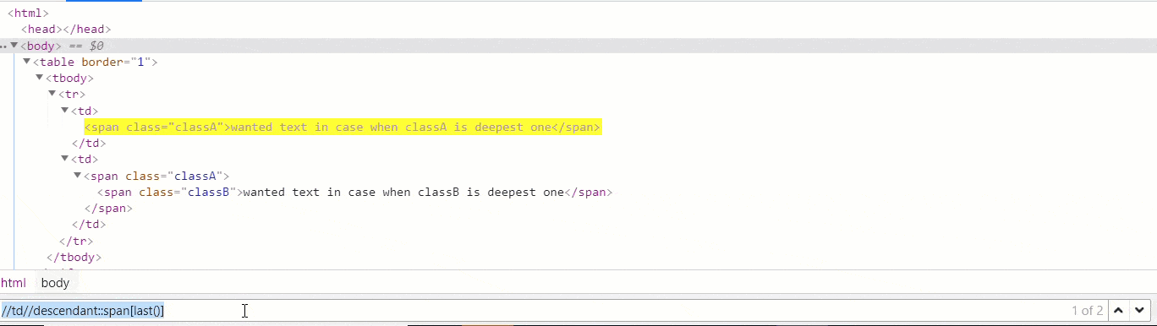Collapse the tbody element
The image size is (1157, 326).
(x=39, y=78)
